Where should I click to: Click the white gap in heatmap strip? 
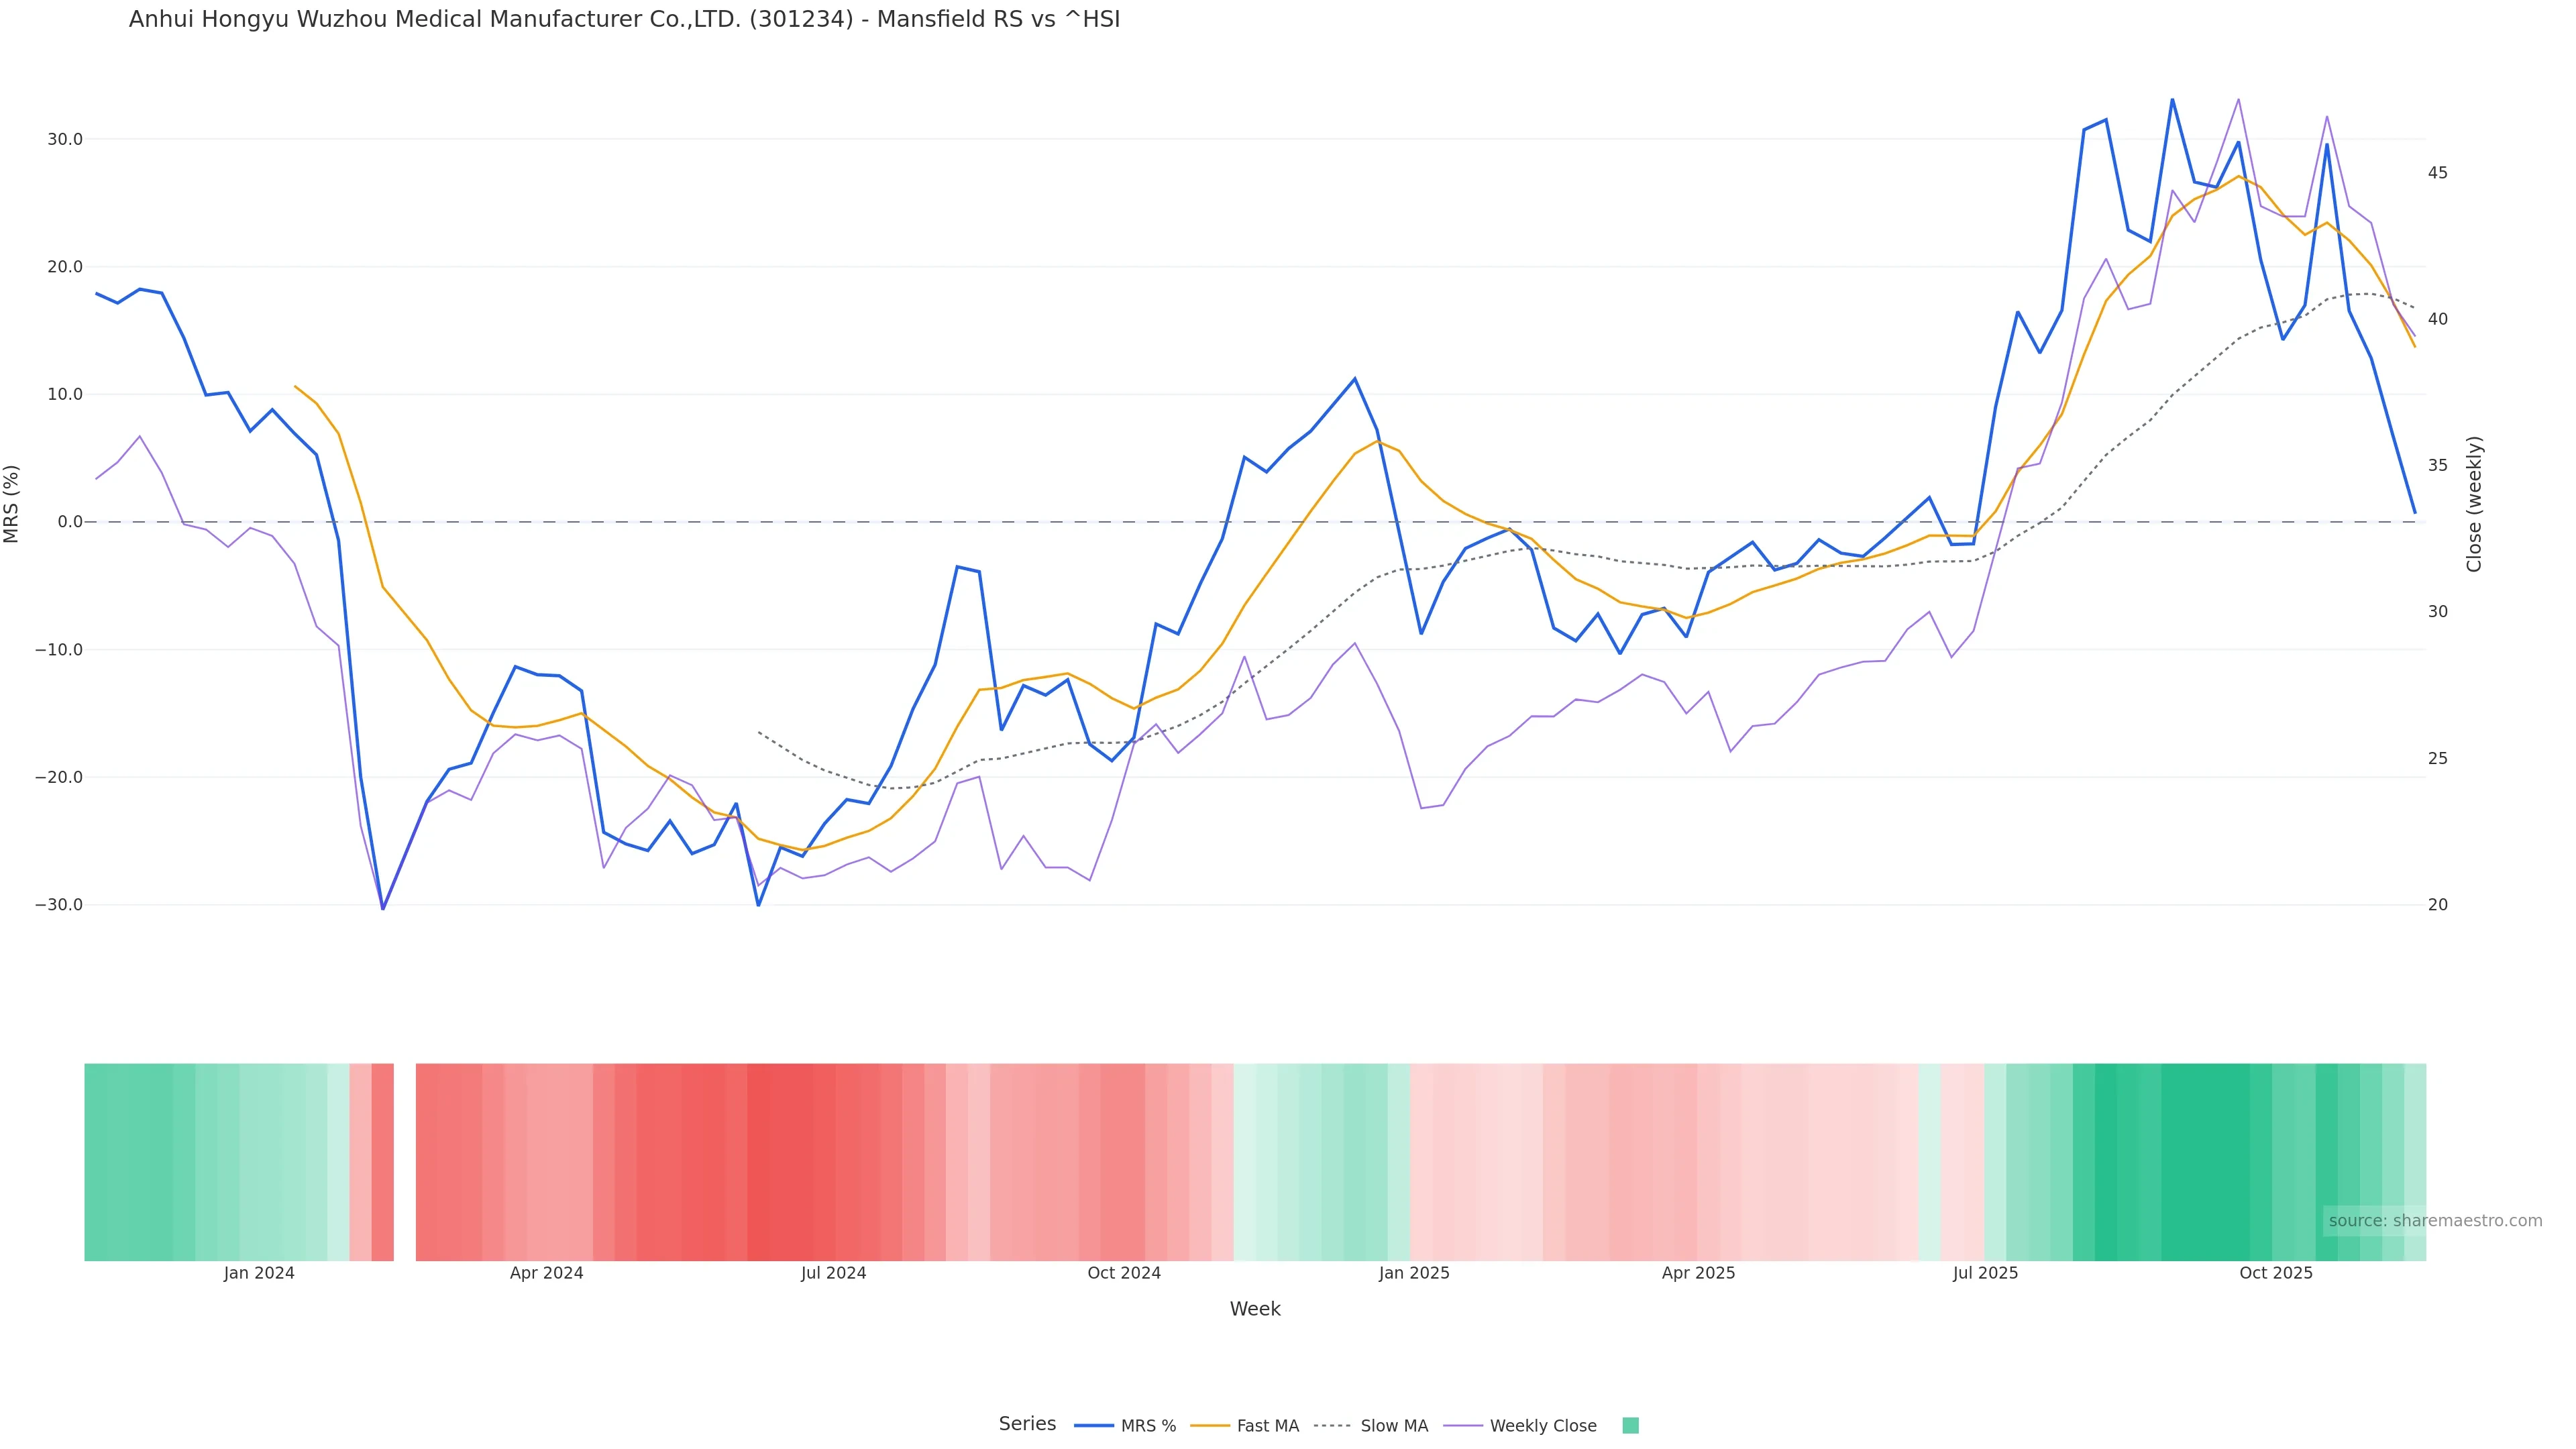tap(404, 1162)
